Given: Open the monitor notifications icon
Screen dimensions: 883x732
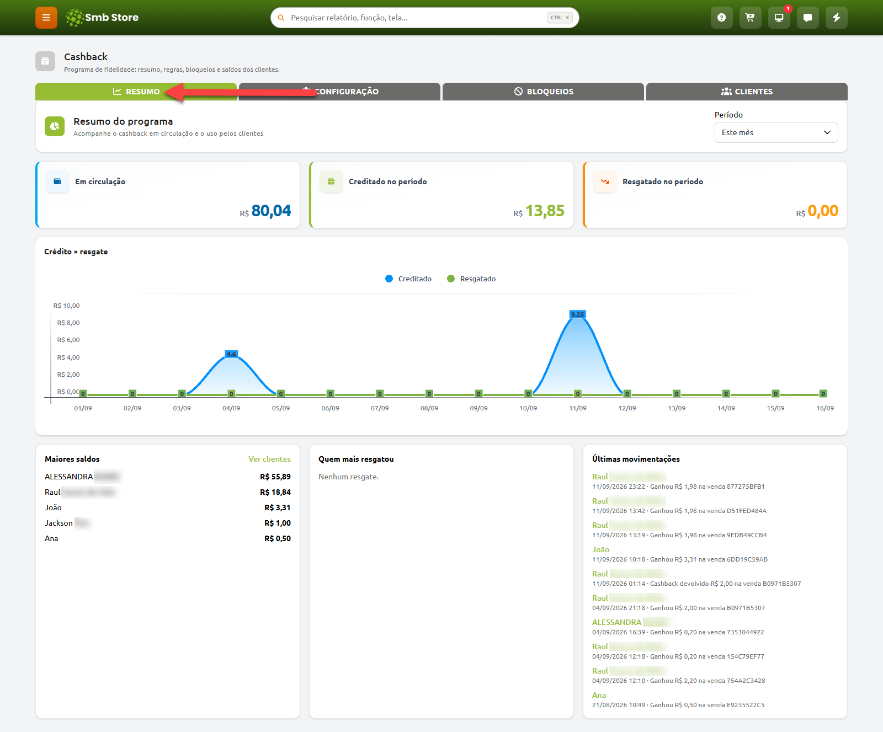Looking at the screenshot, I should [779, 18].
